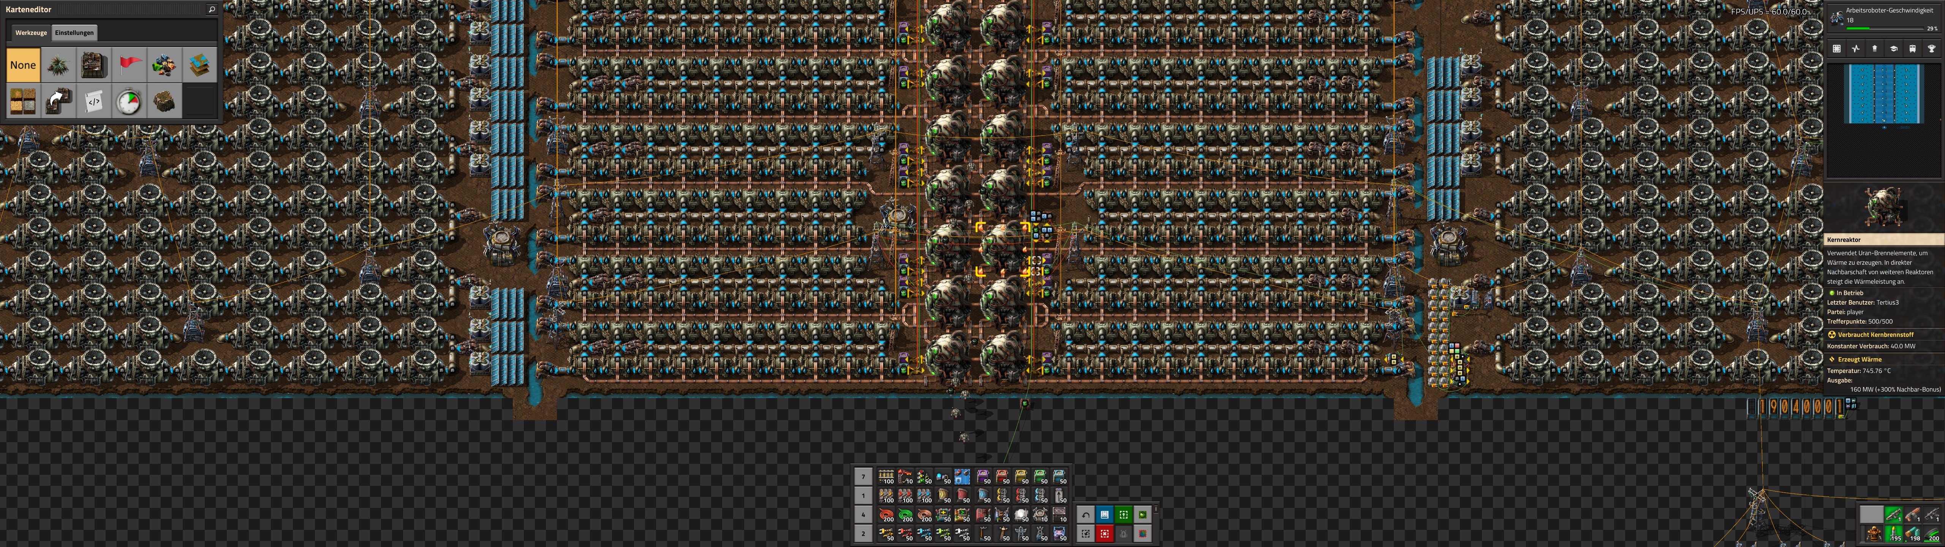Pick the rail signal traffic light item
The width and height of the screenshot is (1945, 547).
924,477
